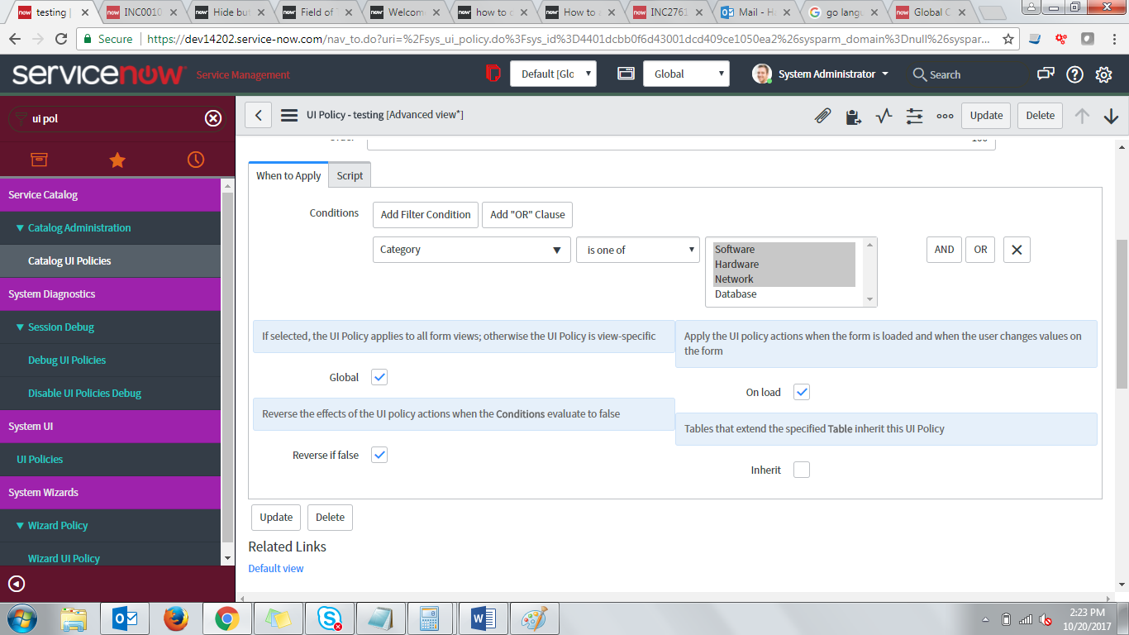This screenshot has height=635, width=1129.
Task: Open form Personalization sliders icon
Action: [x=914, y=116]
